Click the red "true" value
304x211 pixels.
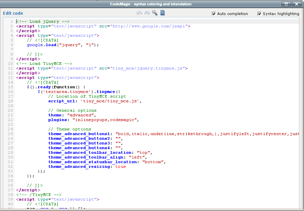(x=121, y=167)
